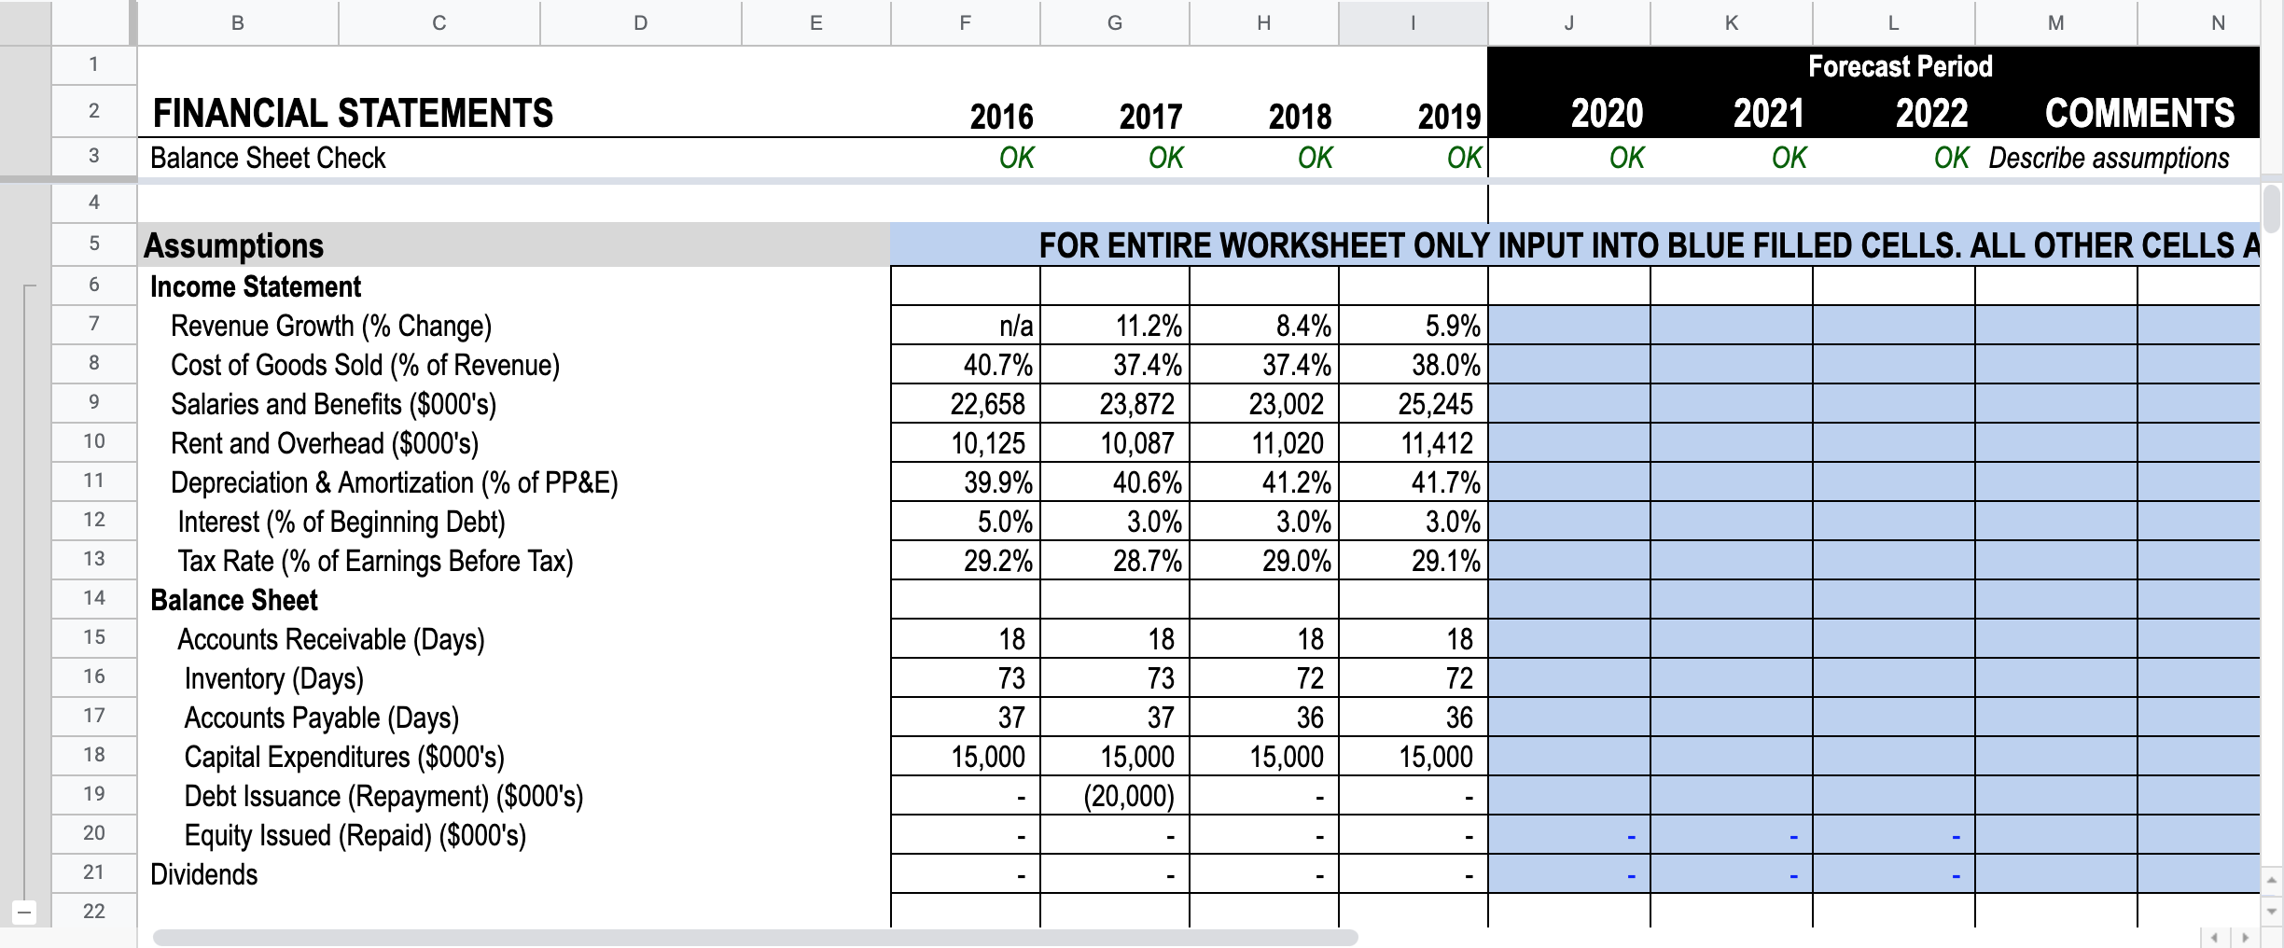The width and height of the screenshot is (2284, 948).
Task: Select column M header
Action: point(2056,22)
